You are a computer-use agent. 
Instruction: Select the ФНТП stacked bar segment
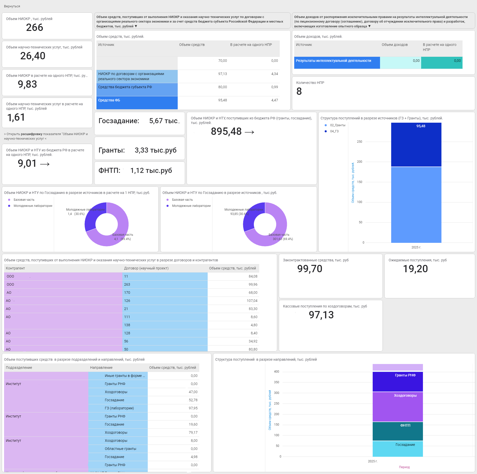[398, 431]
